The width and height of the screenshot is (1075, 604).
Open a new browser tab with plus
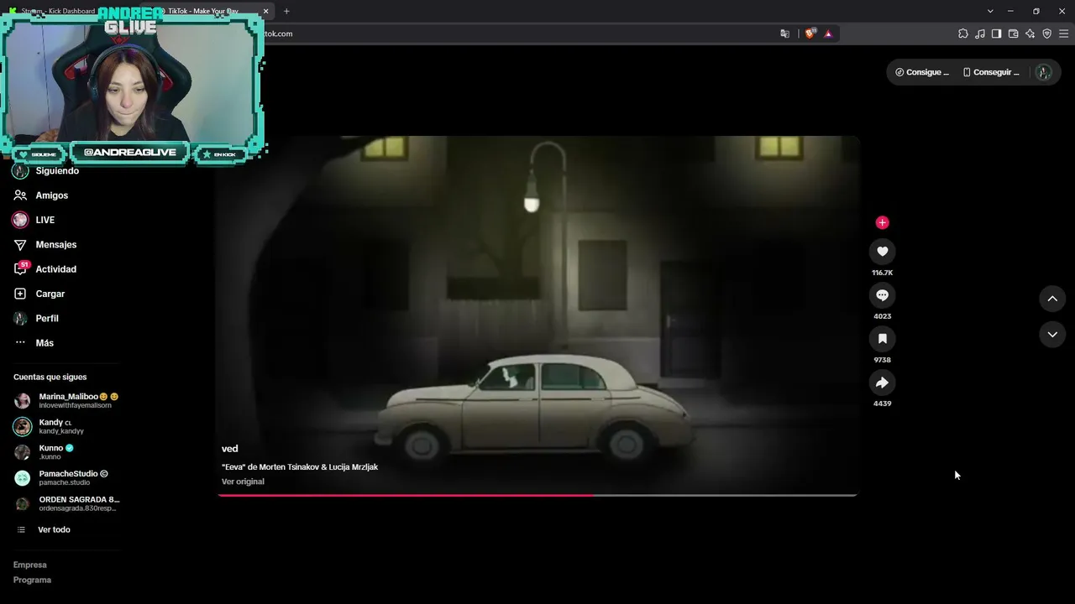286,11
